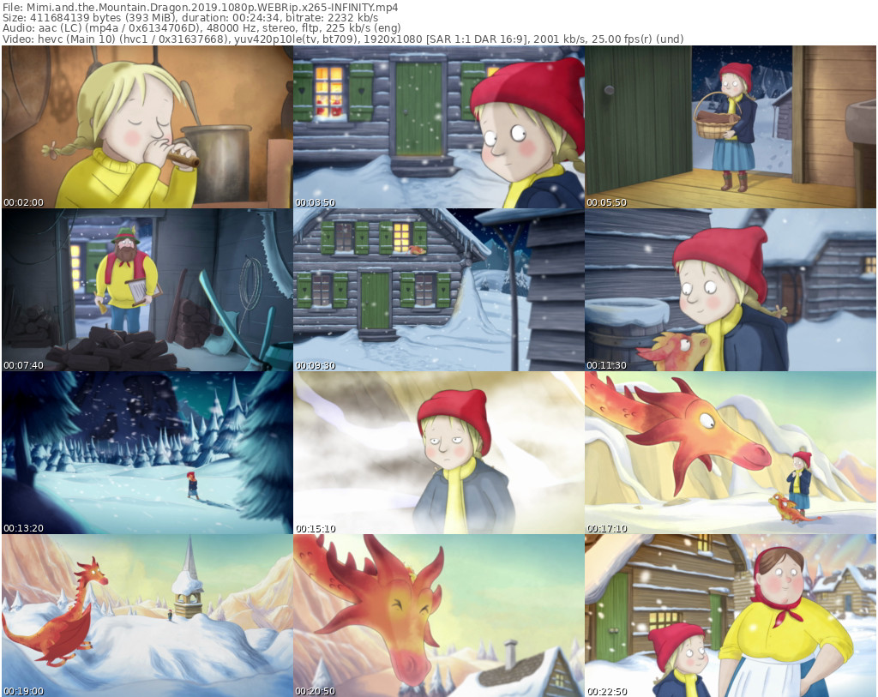Click the 00:17:10 timestamp label

[x=606, y=529]
